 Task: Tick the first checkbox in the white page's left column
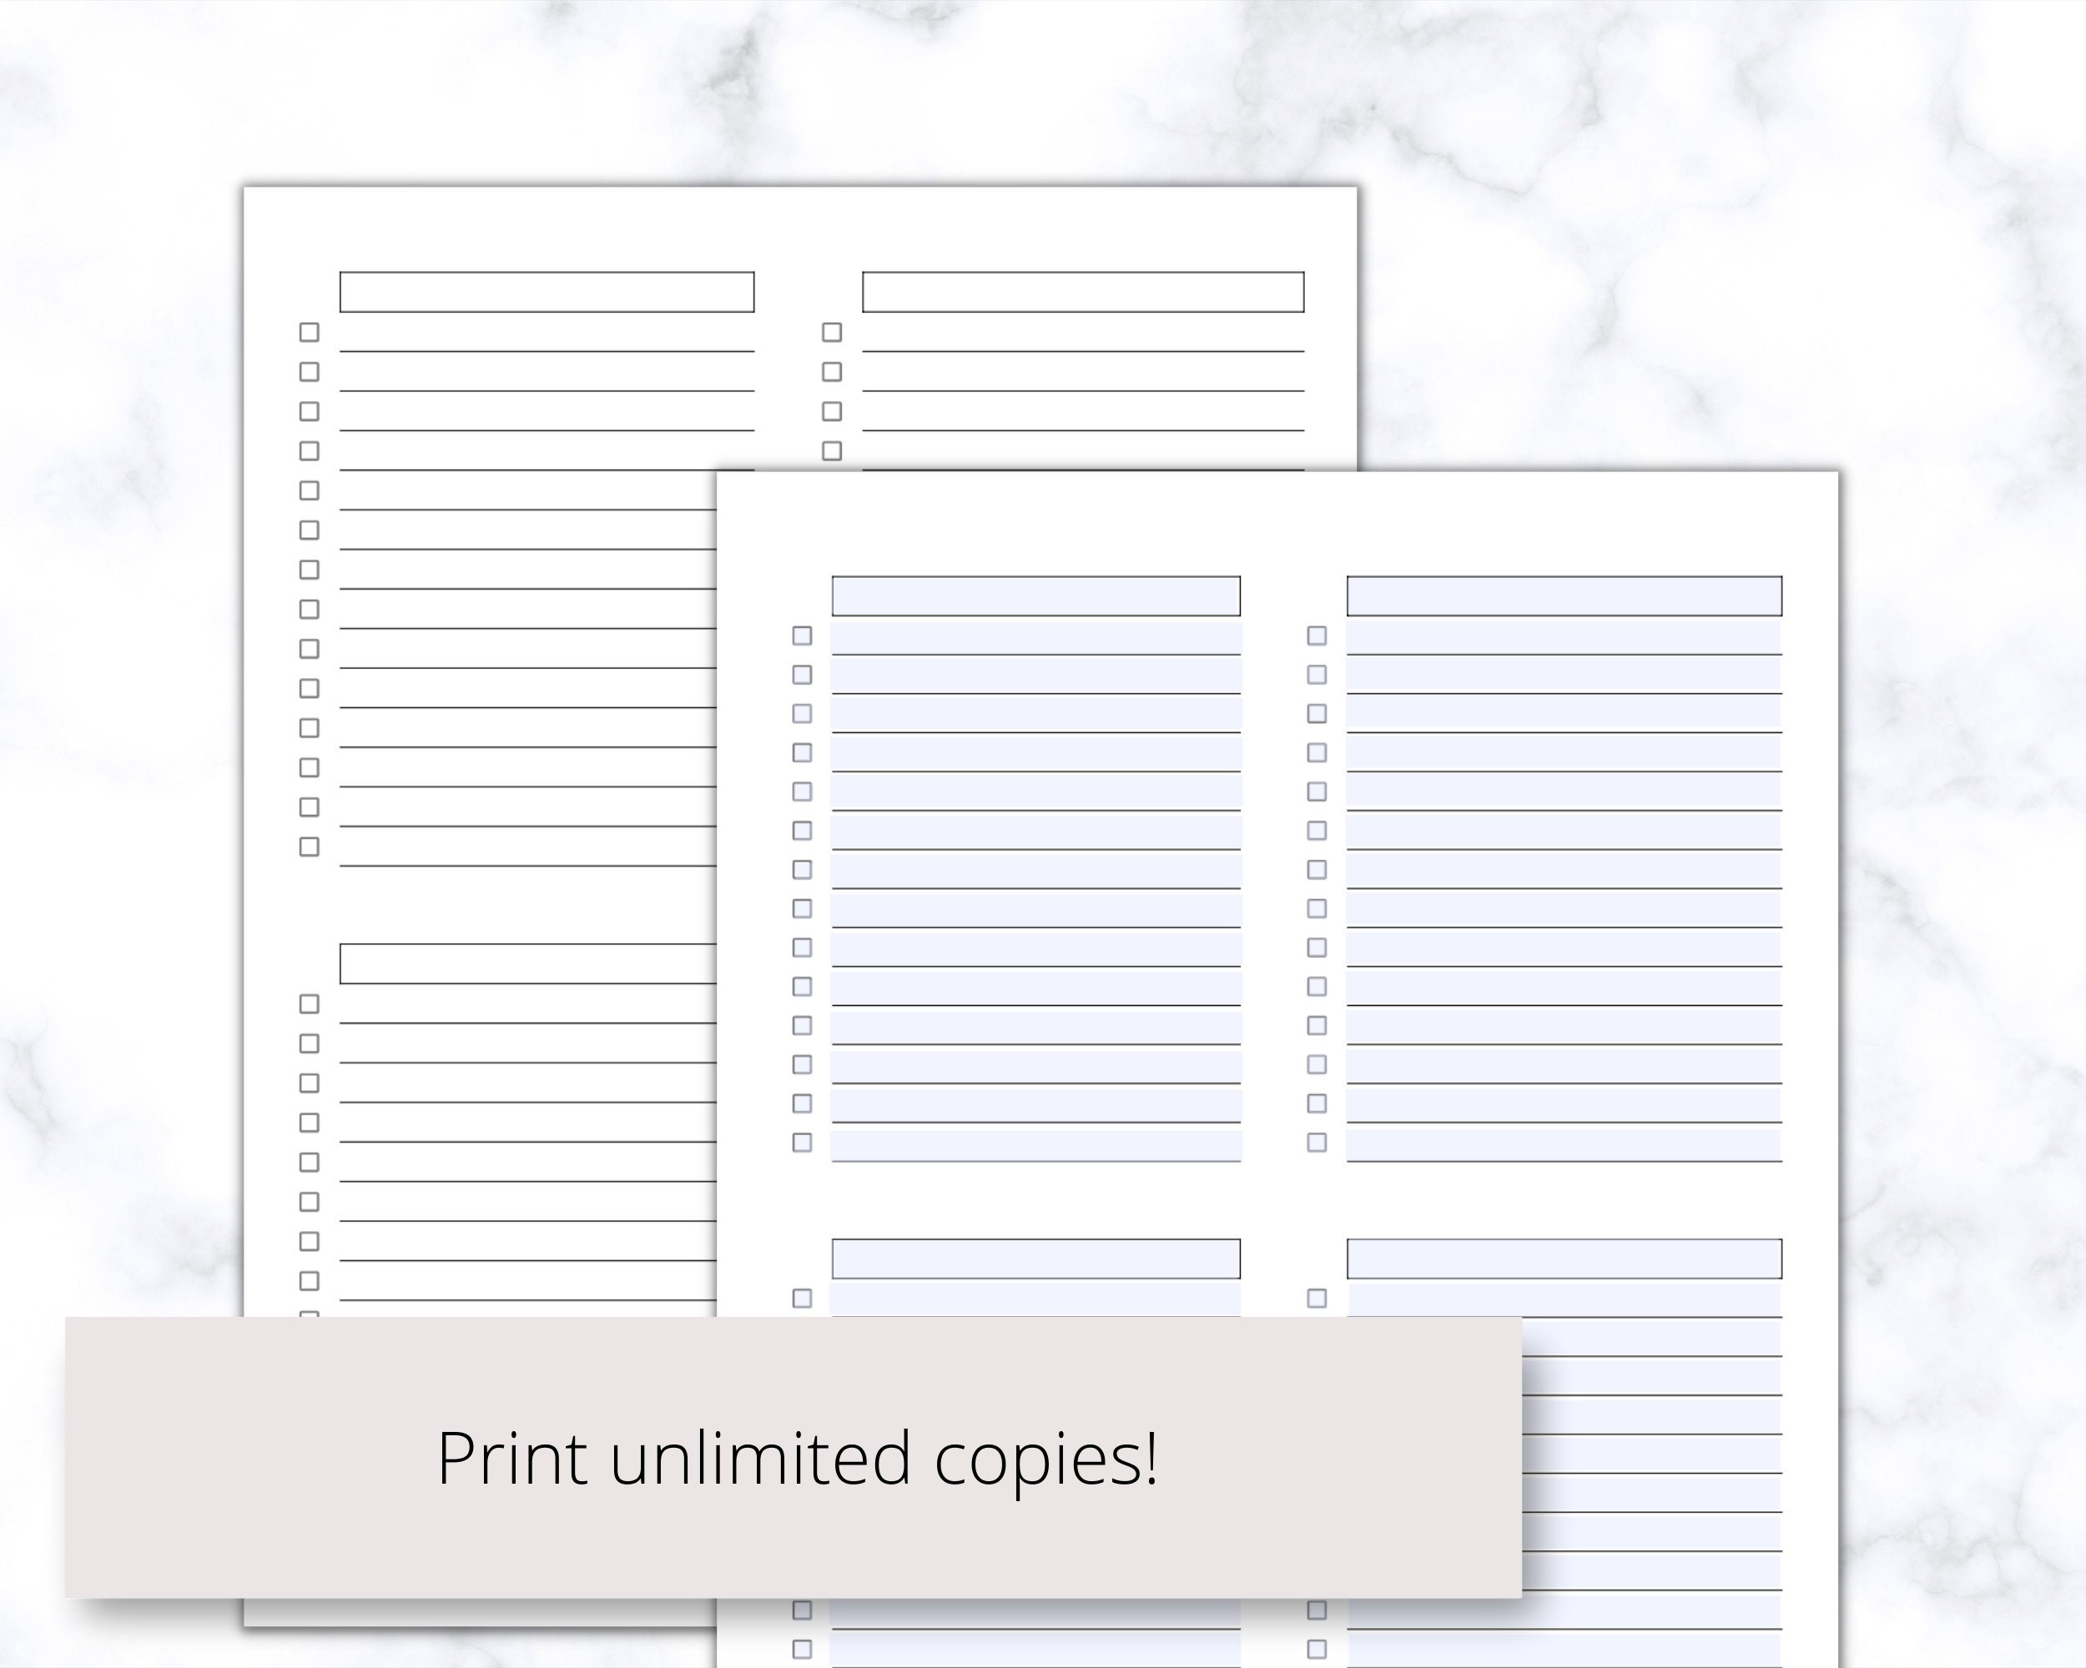click(310, 334)
